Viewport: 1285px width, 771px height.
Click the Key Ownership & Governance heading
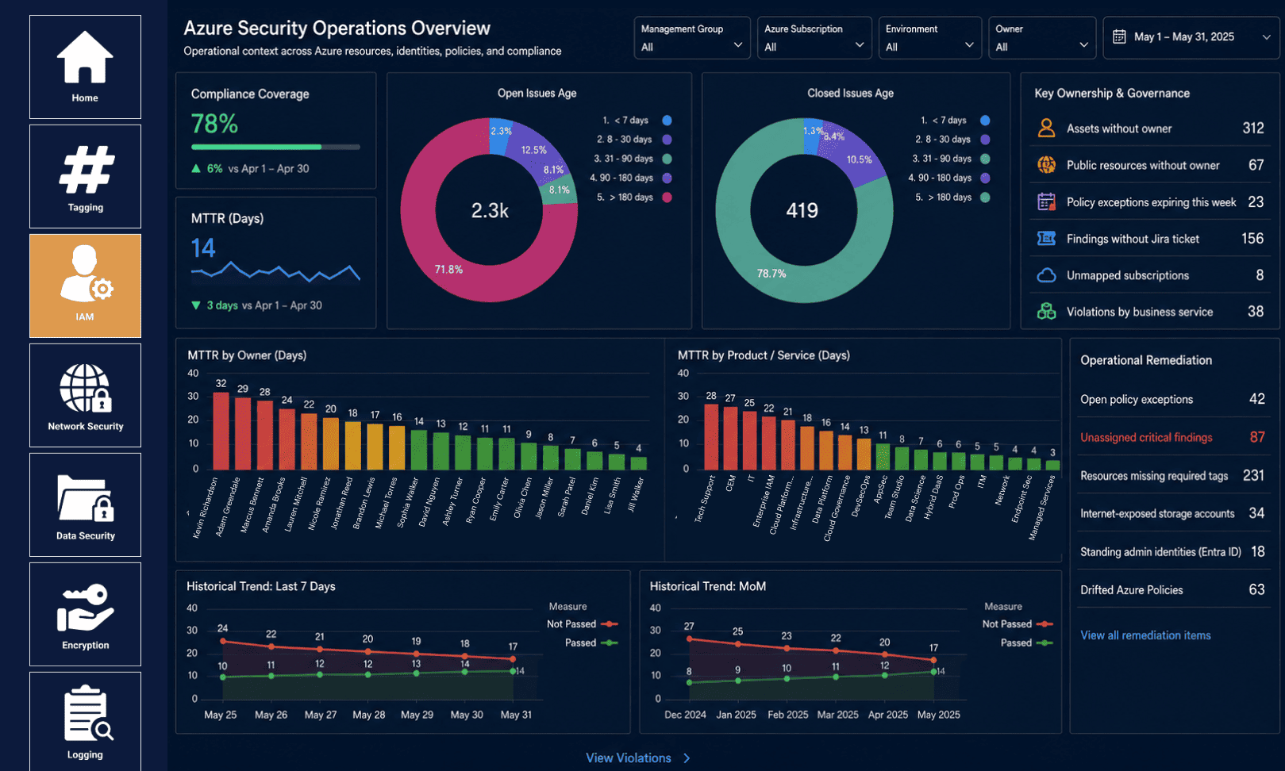(x=1112, y=93)
